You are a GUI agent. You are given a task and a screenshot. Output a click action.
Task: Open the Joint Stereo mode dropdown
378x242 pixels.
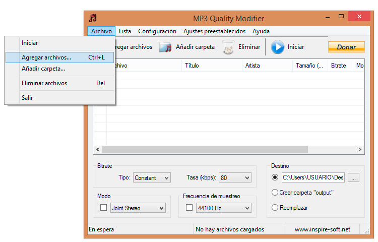138,208
